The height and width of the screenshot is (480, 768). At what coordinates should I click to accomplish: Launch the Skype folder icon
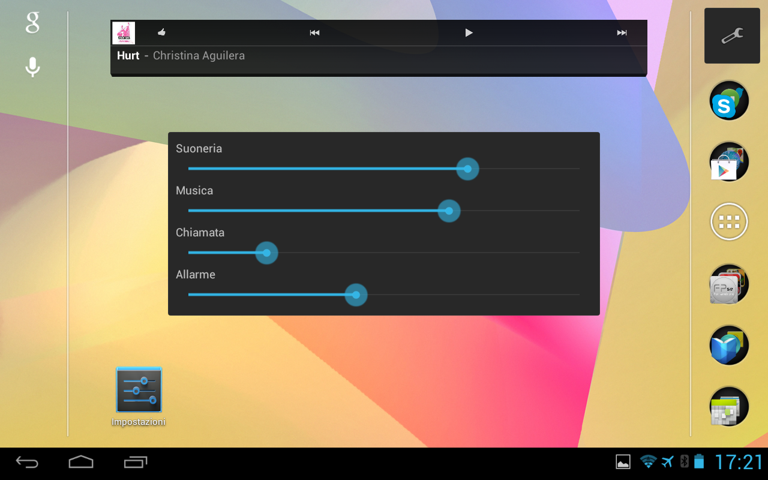[x=729, y=100]
